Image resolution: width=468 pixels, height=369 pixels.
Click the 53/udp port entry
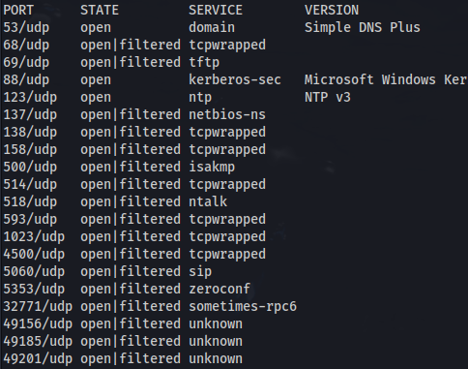point(26,27)
